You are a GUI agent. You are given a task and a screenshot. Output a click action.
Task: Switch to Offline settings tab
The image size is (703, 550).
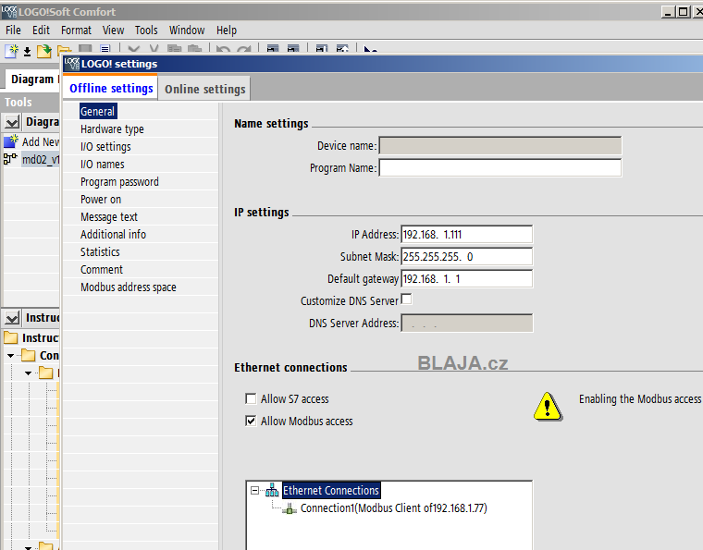111,88
